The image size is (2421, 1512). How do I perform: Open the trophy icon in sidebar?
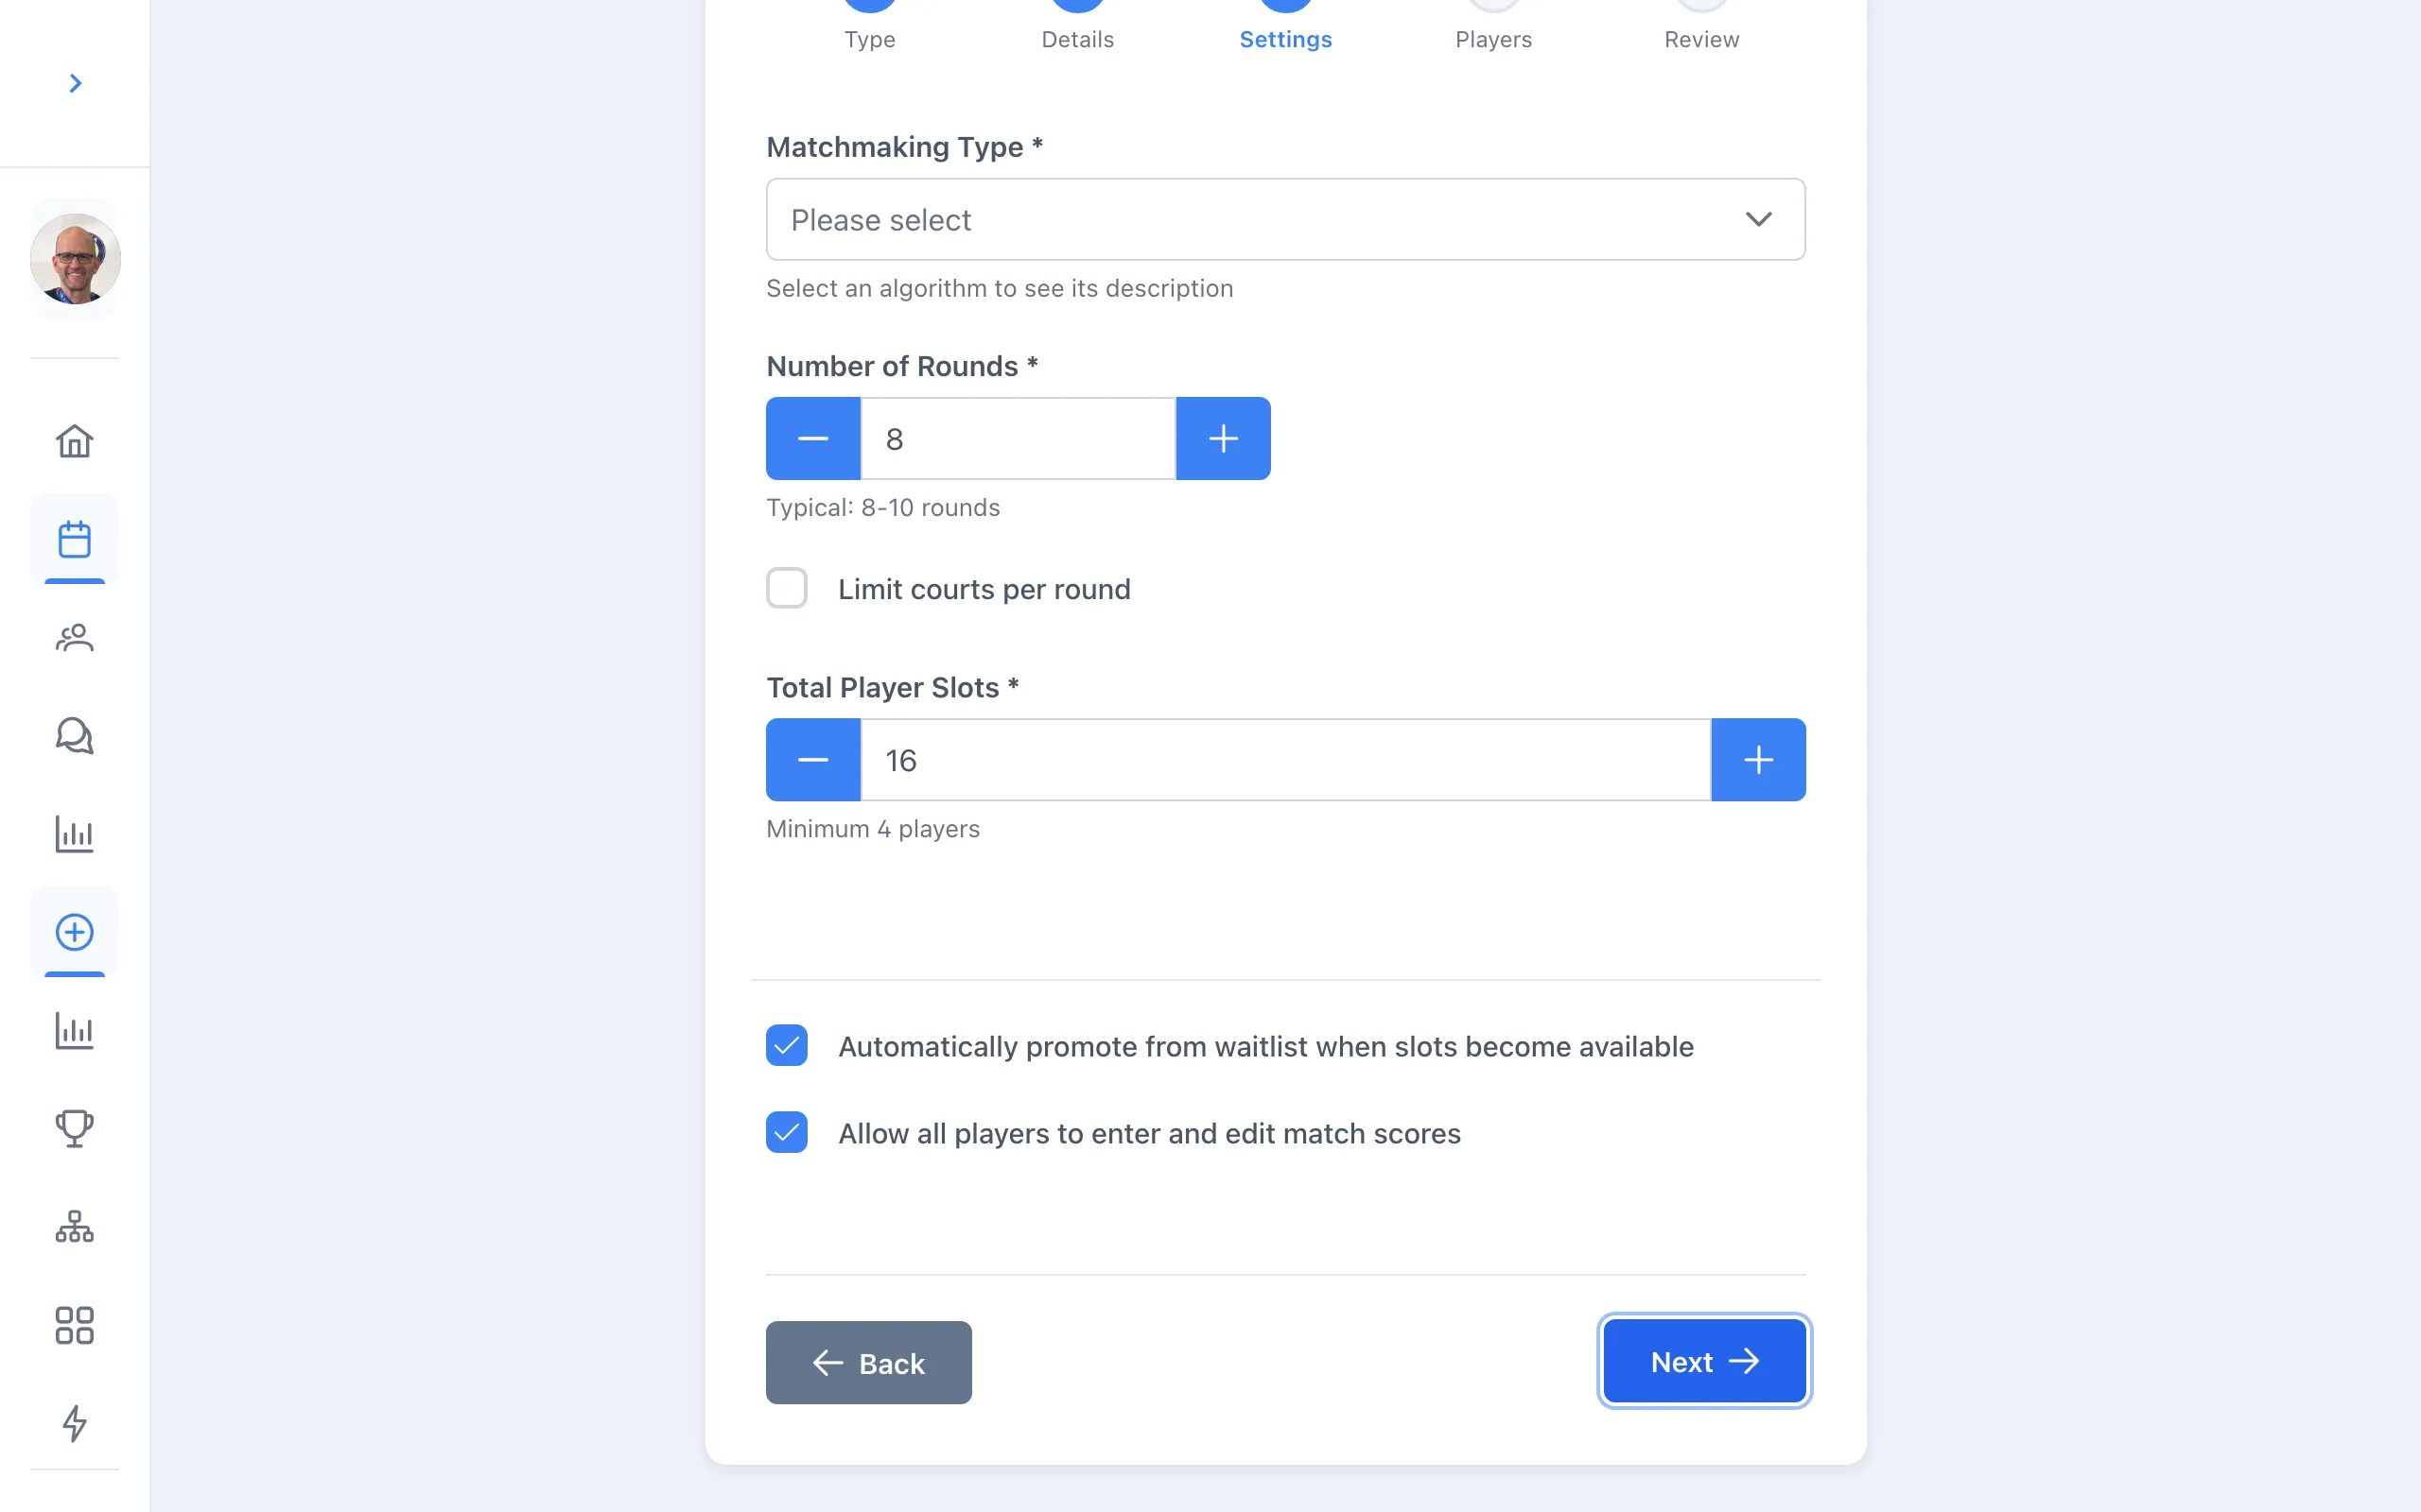click(x=74, y=1129)
